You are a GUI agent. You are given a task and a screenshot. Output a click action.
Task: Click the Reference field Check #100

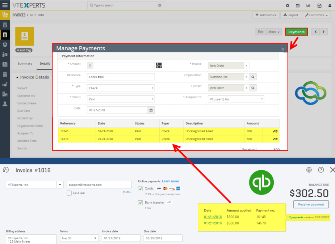(121, 77)
